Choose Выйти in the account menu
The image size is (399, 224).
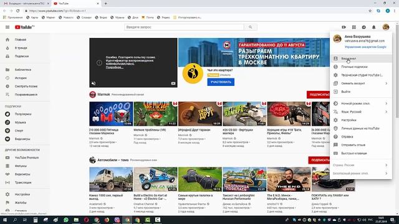(361, 91)
